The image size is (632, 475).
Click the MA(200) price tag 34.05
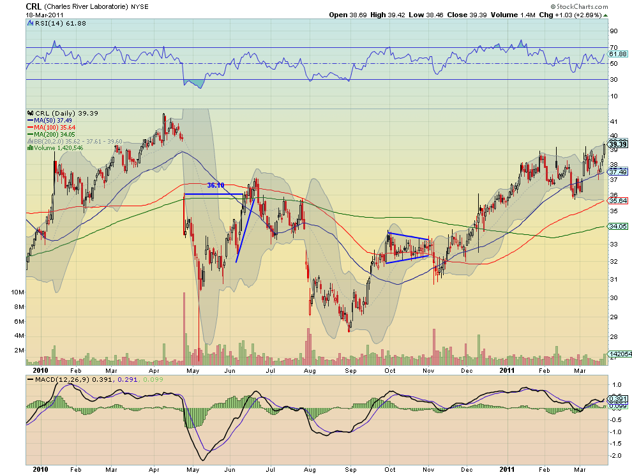click(x=618, y=226)
